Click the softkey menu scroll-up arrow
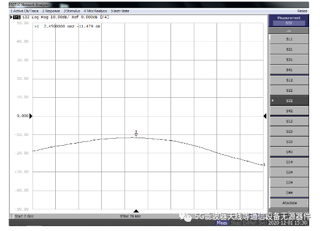Viewport: 321px width, 231px height. [x=289, y=31]
